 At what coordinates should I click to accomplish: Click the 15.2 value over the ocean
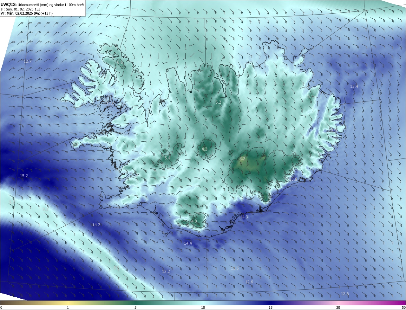pyautogui.click(x=24, y=176)
